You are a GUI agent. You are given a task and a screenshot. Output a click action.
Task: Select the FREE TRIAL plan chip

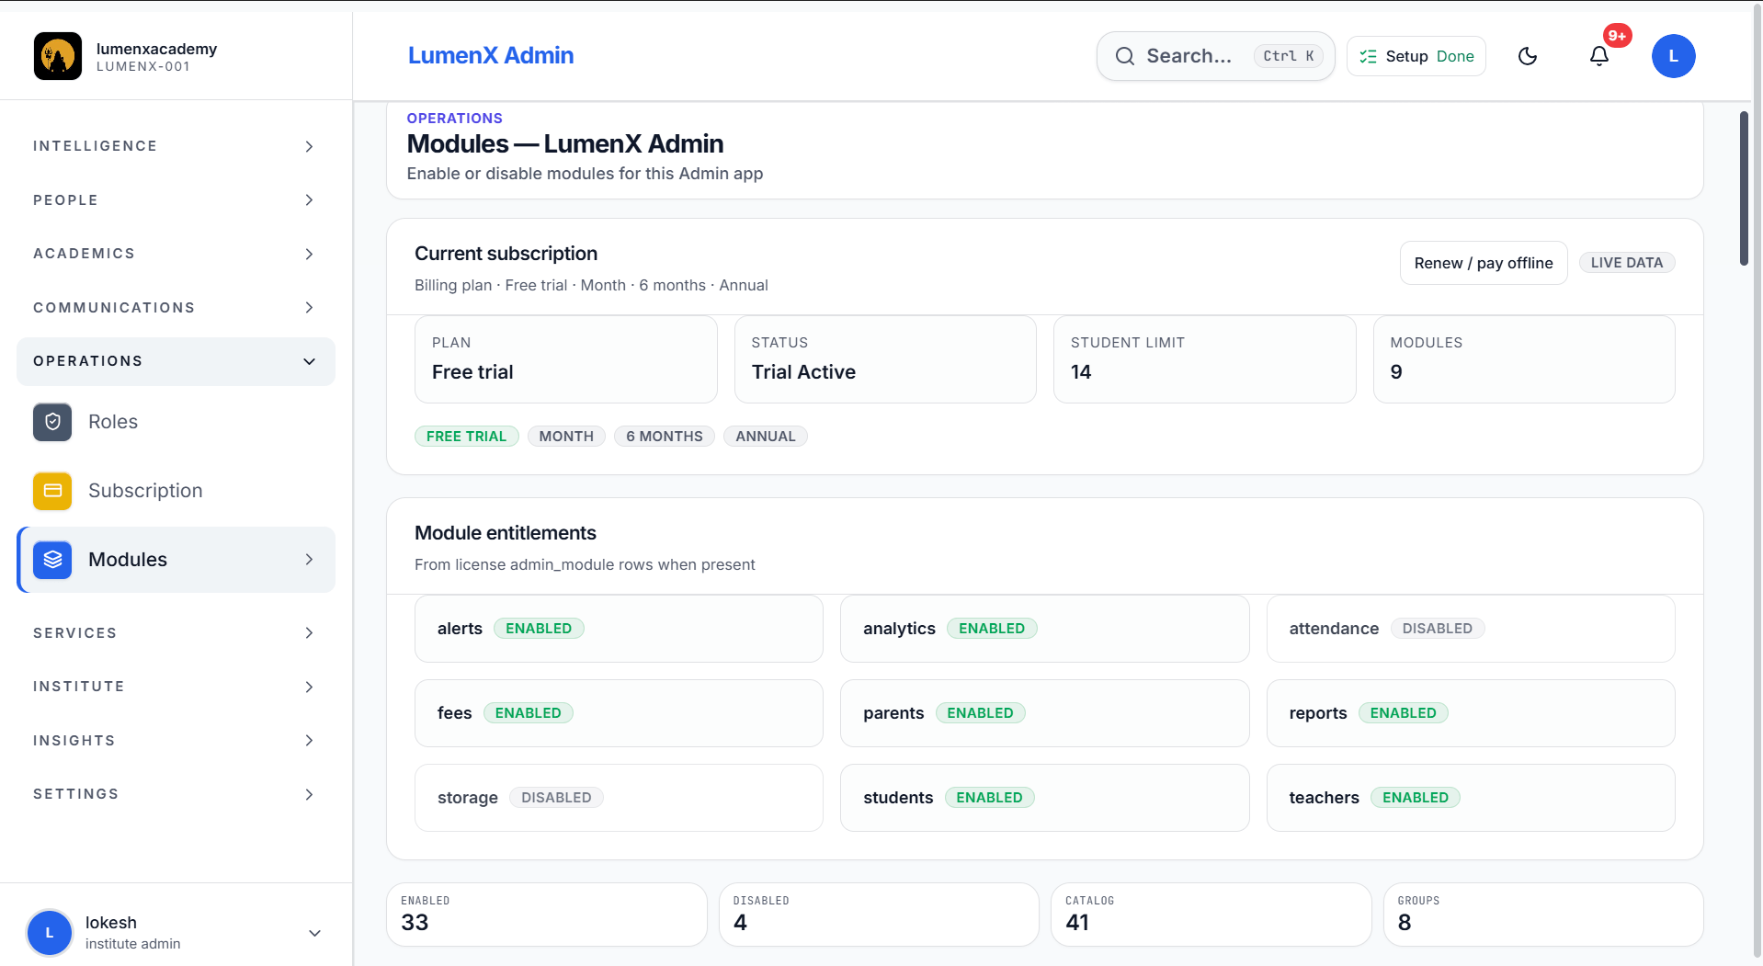point(466,437)
